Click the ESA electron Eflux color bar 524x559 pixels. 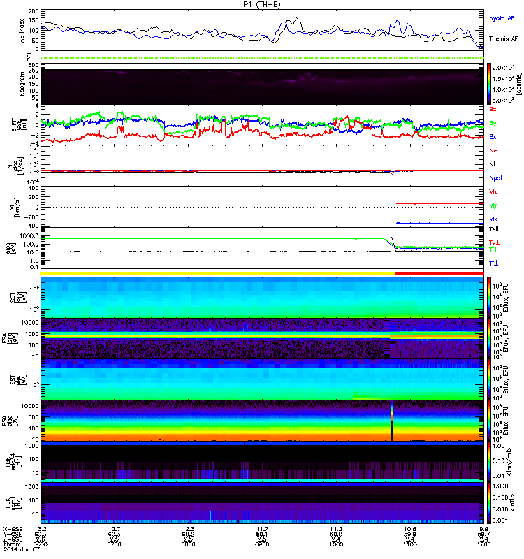click(489, 421)
